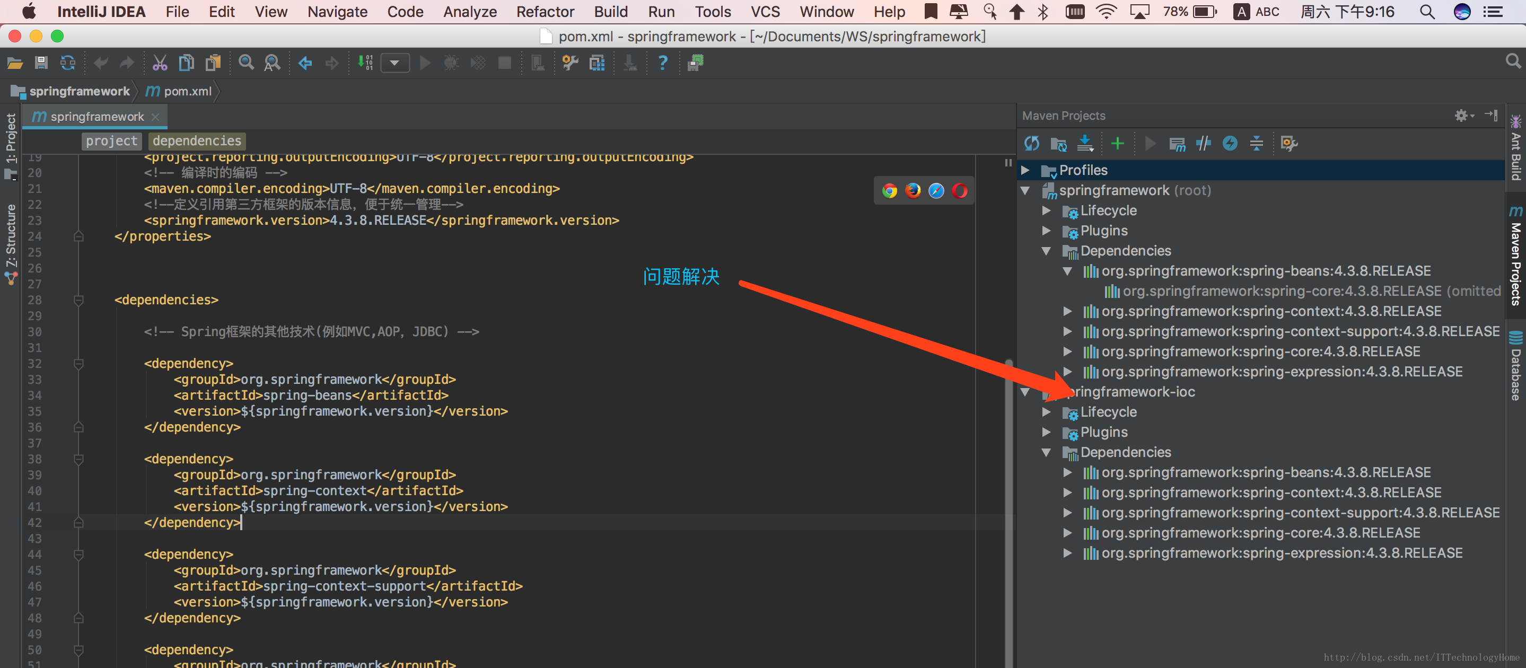Collapse springframework-ioc Dependencies node
Screen dimensions: 1526x668
[1047, 452]
